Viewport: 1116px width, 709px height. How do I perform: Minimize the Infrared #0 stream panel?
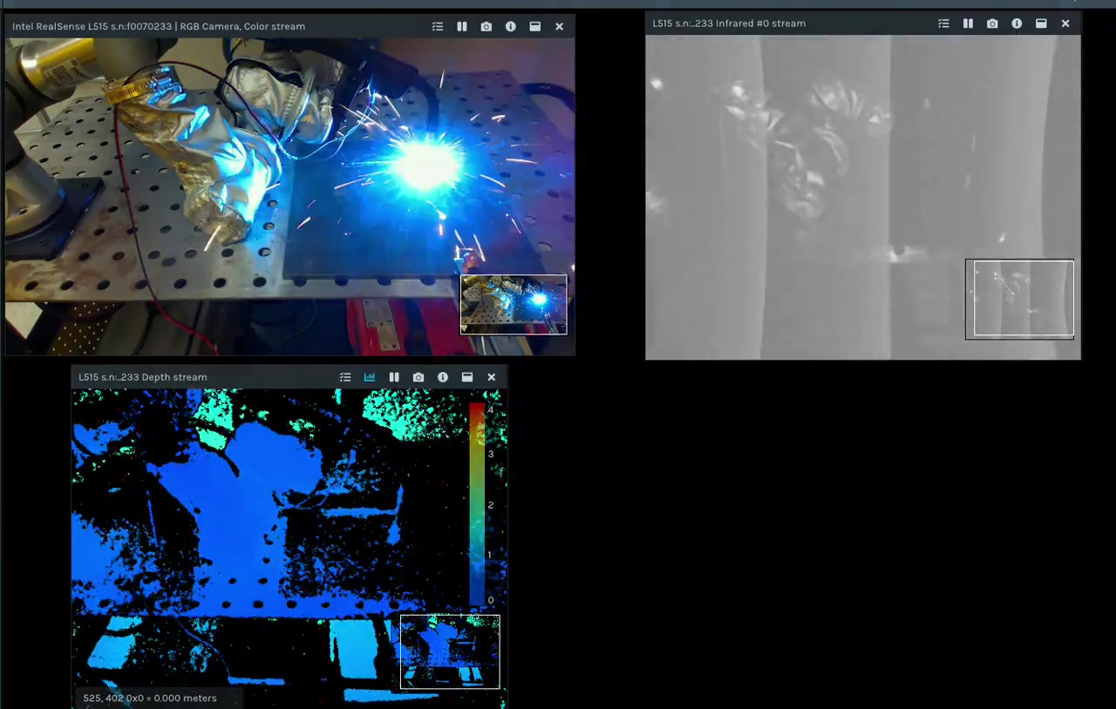1041,24
